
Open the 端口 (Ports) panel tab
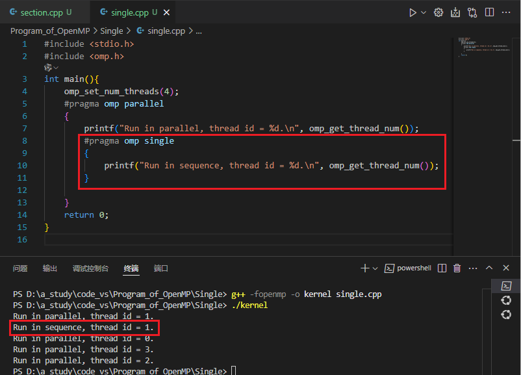[161, 268]
